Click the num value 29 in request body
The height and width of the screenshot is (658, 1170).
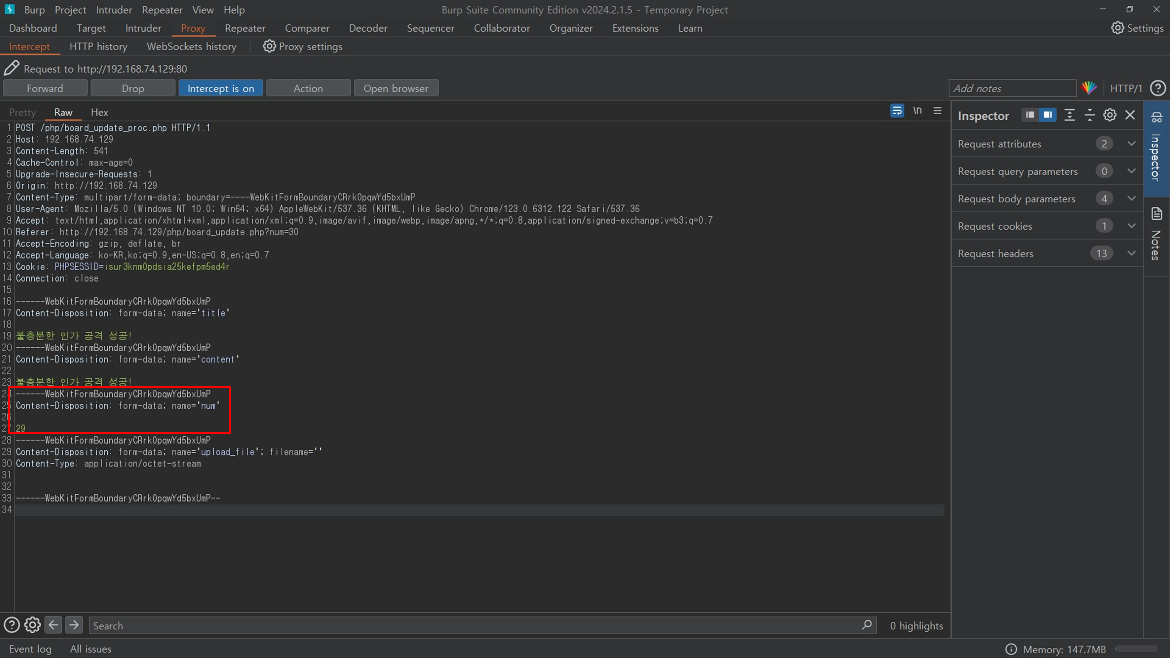click(21, 428)
